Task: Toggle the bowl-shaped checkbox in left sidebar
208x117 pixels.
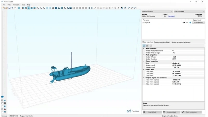Action: (2, 100)
